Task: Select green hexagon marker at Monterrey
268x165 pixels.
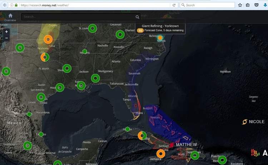Action: pos(29,114)
